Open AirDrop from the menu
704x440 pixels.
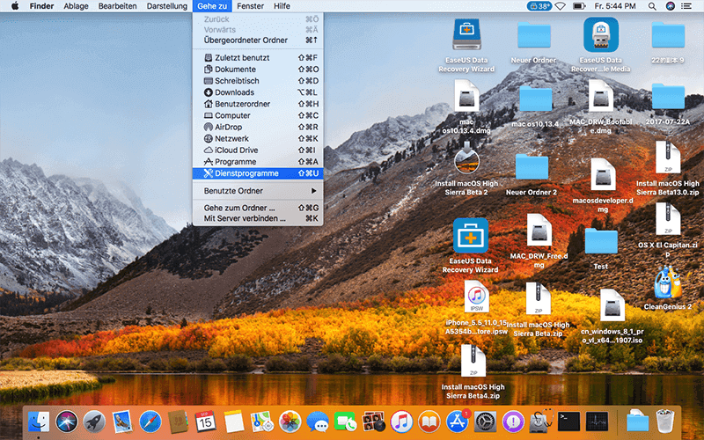pyautogui.click(x=258, y=127)
